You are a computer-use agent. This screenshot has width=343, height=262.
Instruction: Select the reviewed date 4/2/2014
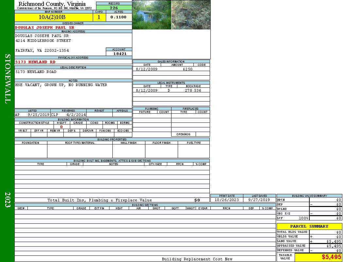point(76,115)
